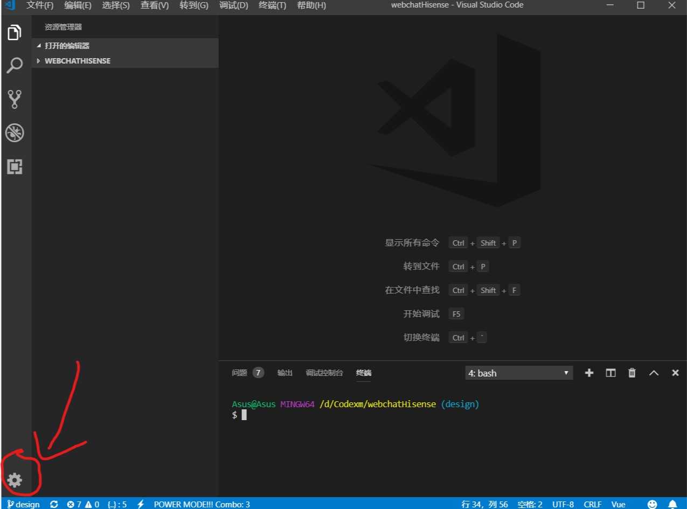The image size is (687, 509).
Task: Expand the WEBCHATHISENSE folder
Action: 125,61
